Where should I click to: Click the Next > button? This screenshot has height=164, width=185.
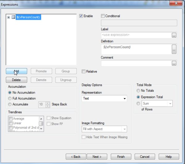97,157
